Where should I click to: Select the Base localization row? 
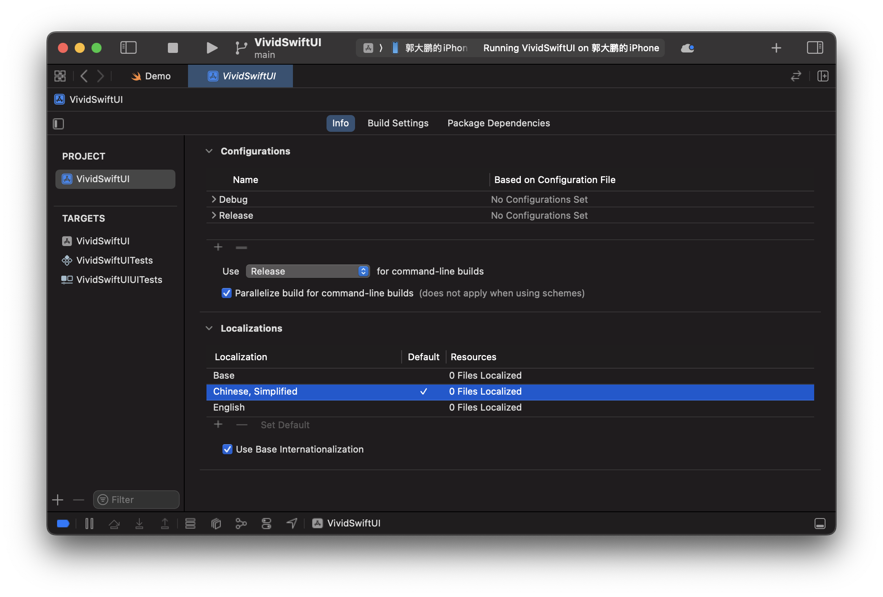click(510, 375)
